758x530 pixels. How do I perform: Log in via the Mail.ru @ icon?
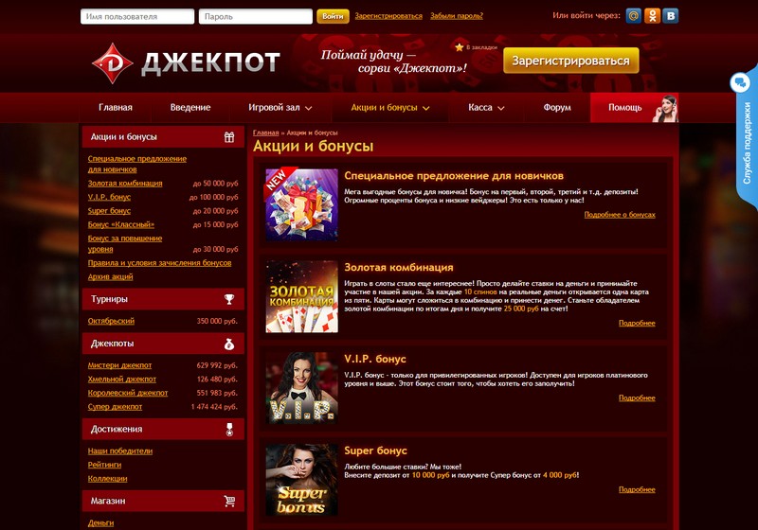(x=633, y=16)
